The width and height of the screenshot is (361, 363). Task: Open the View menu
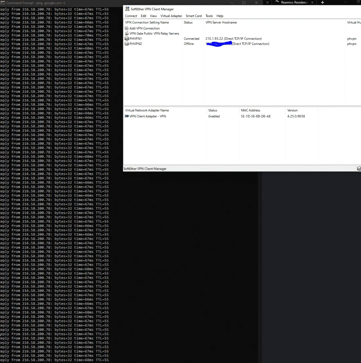pyautogui.click(x=153, y=16)
